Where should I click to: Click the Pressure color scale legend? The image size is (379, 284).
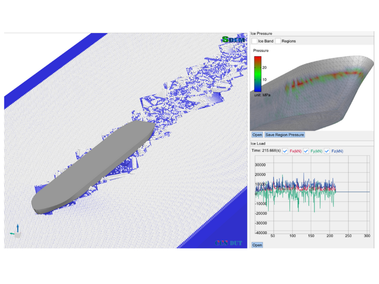pyautogui.click(x=258, y=73)
